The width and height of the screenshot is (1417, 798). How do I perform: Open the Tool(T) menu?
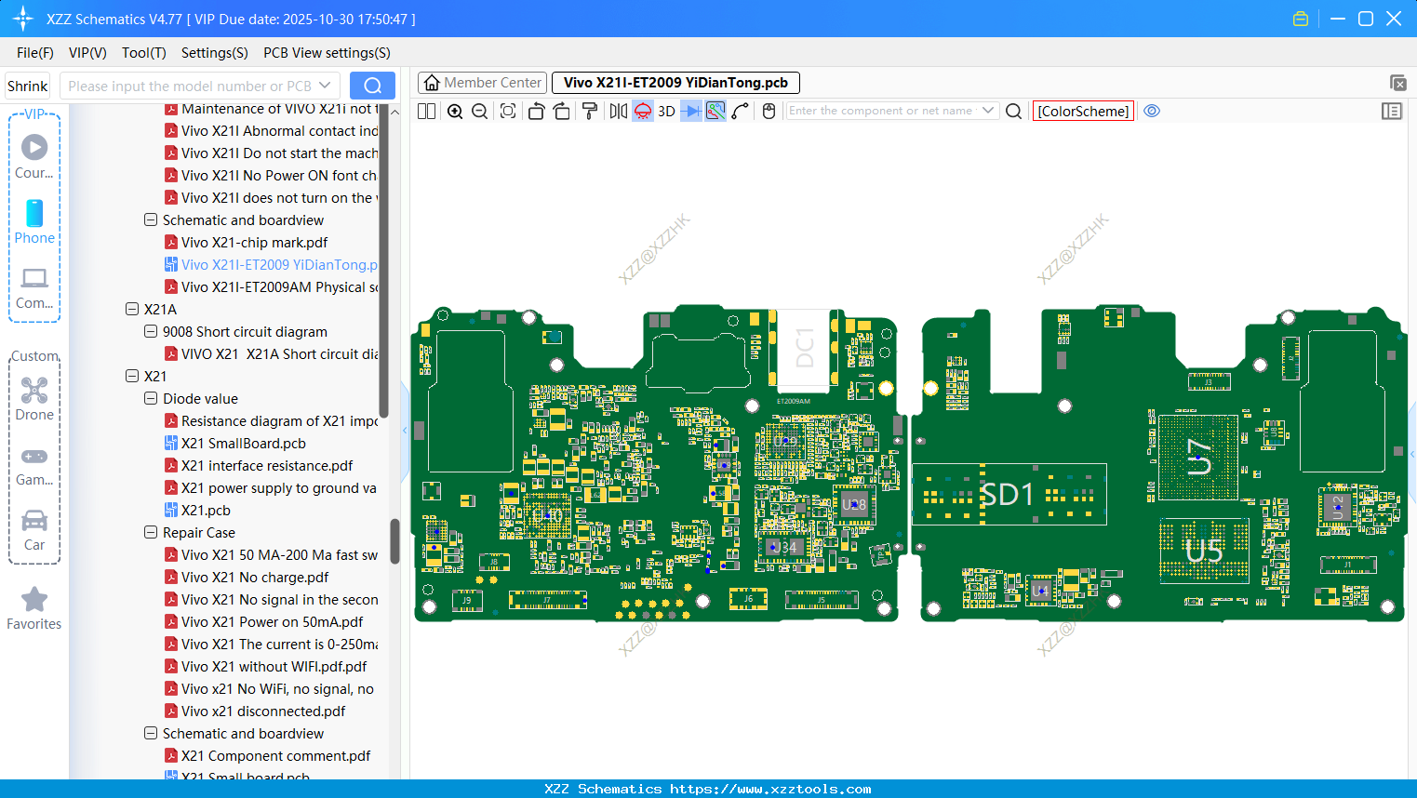point(143,53)
